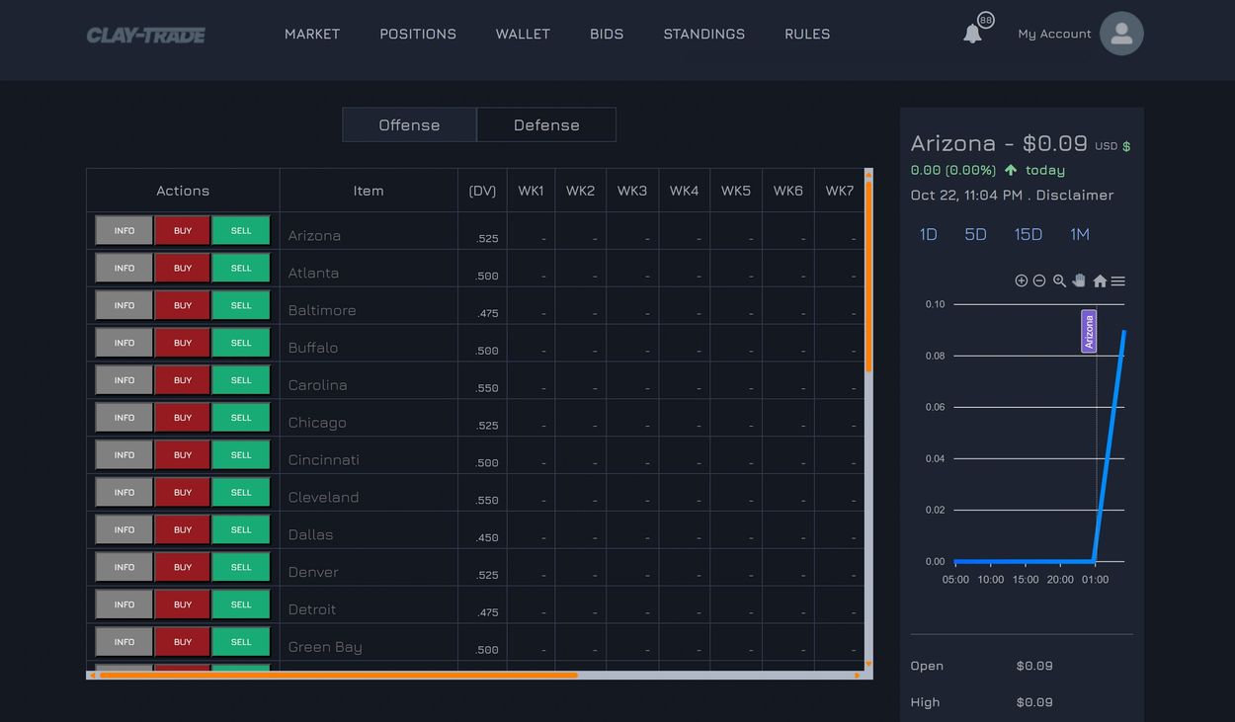Activate the chart panning hand tool
Viewport: 1235px width, 722px height.
[1079, 281]
